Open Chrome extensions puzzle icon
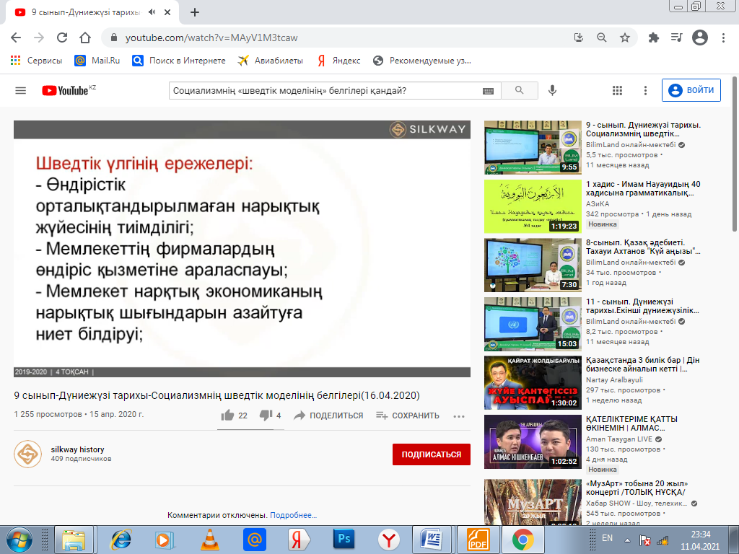Image resolution: width=739 pixels, height=554 pixels. point(654,38)
